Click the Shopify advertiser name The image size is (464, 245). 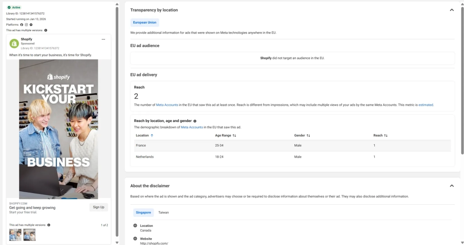click(26, 39)
